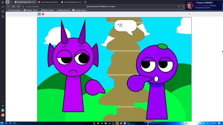This screenshot has height=125, width=223.
Task: Open Windows Start menu
Action: tap(2, 123)
